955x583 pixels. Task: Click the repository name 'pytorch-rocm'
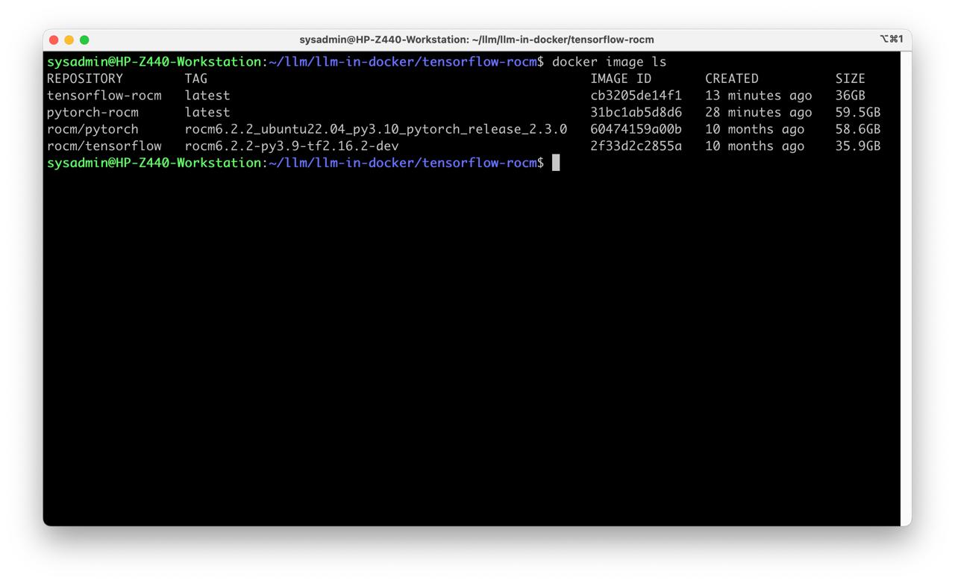93,112
